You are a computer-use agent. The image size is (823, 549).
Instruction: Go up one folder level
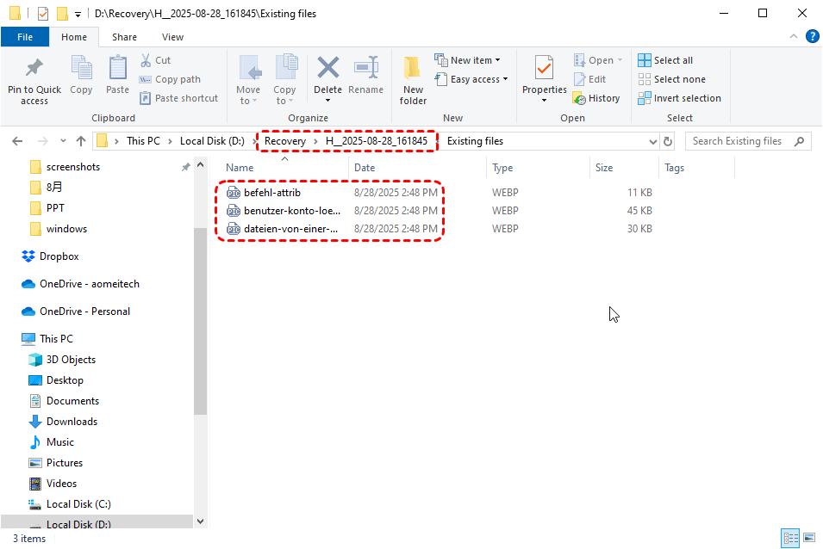click(x=81, y=141)
